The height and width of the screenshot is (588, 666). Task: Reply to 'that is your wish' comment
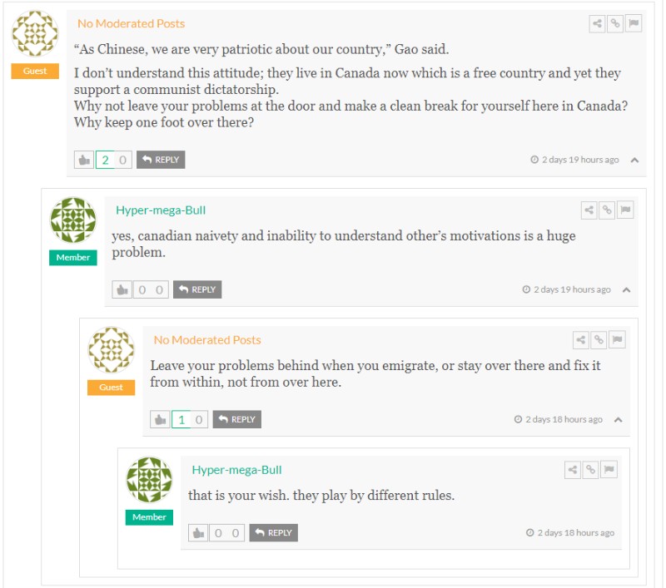[x=274, y=532]
